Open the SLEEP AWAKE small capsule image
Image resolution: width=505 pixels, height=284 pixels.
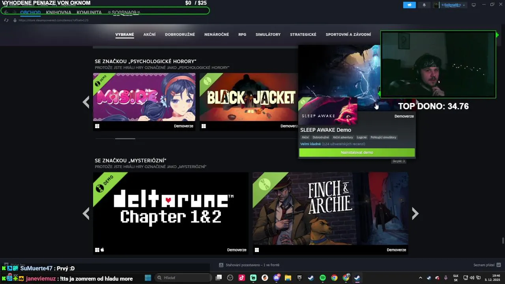point(328,111)
